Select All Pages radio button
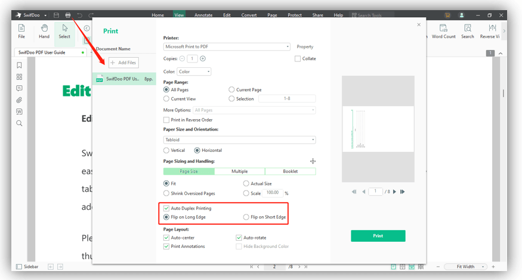The image size is (522, 280). (x=166, y=89)
